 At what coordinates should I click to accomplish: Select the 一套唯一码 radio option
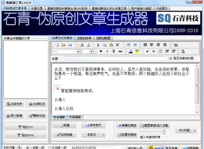[x=27, y=148]
